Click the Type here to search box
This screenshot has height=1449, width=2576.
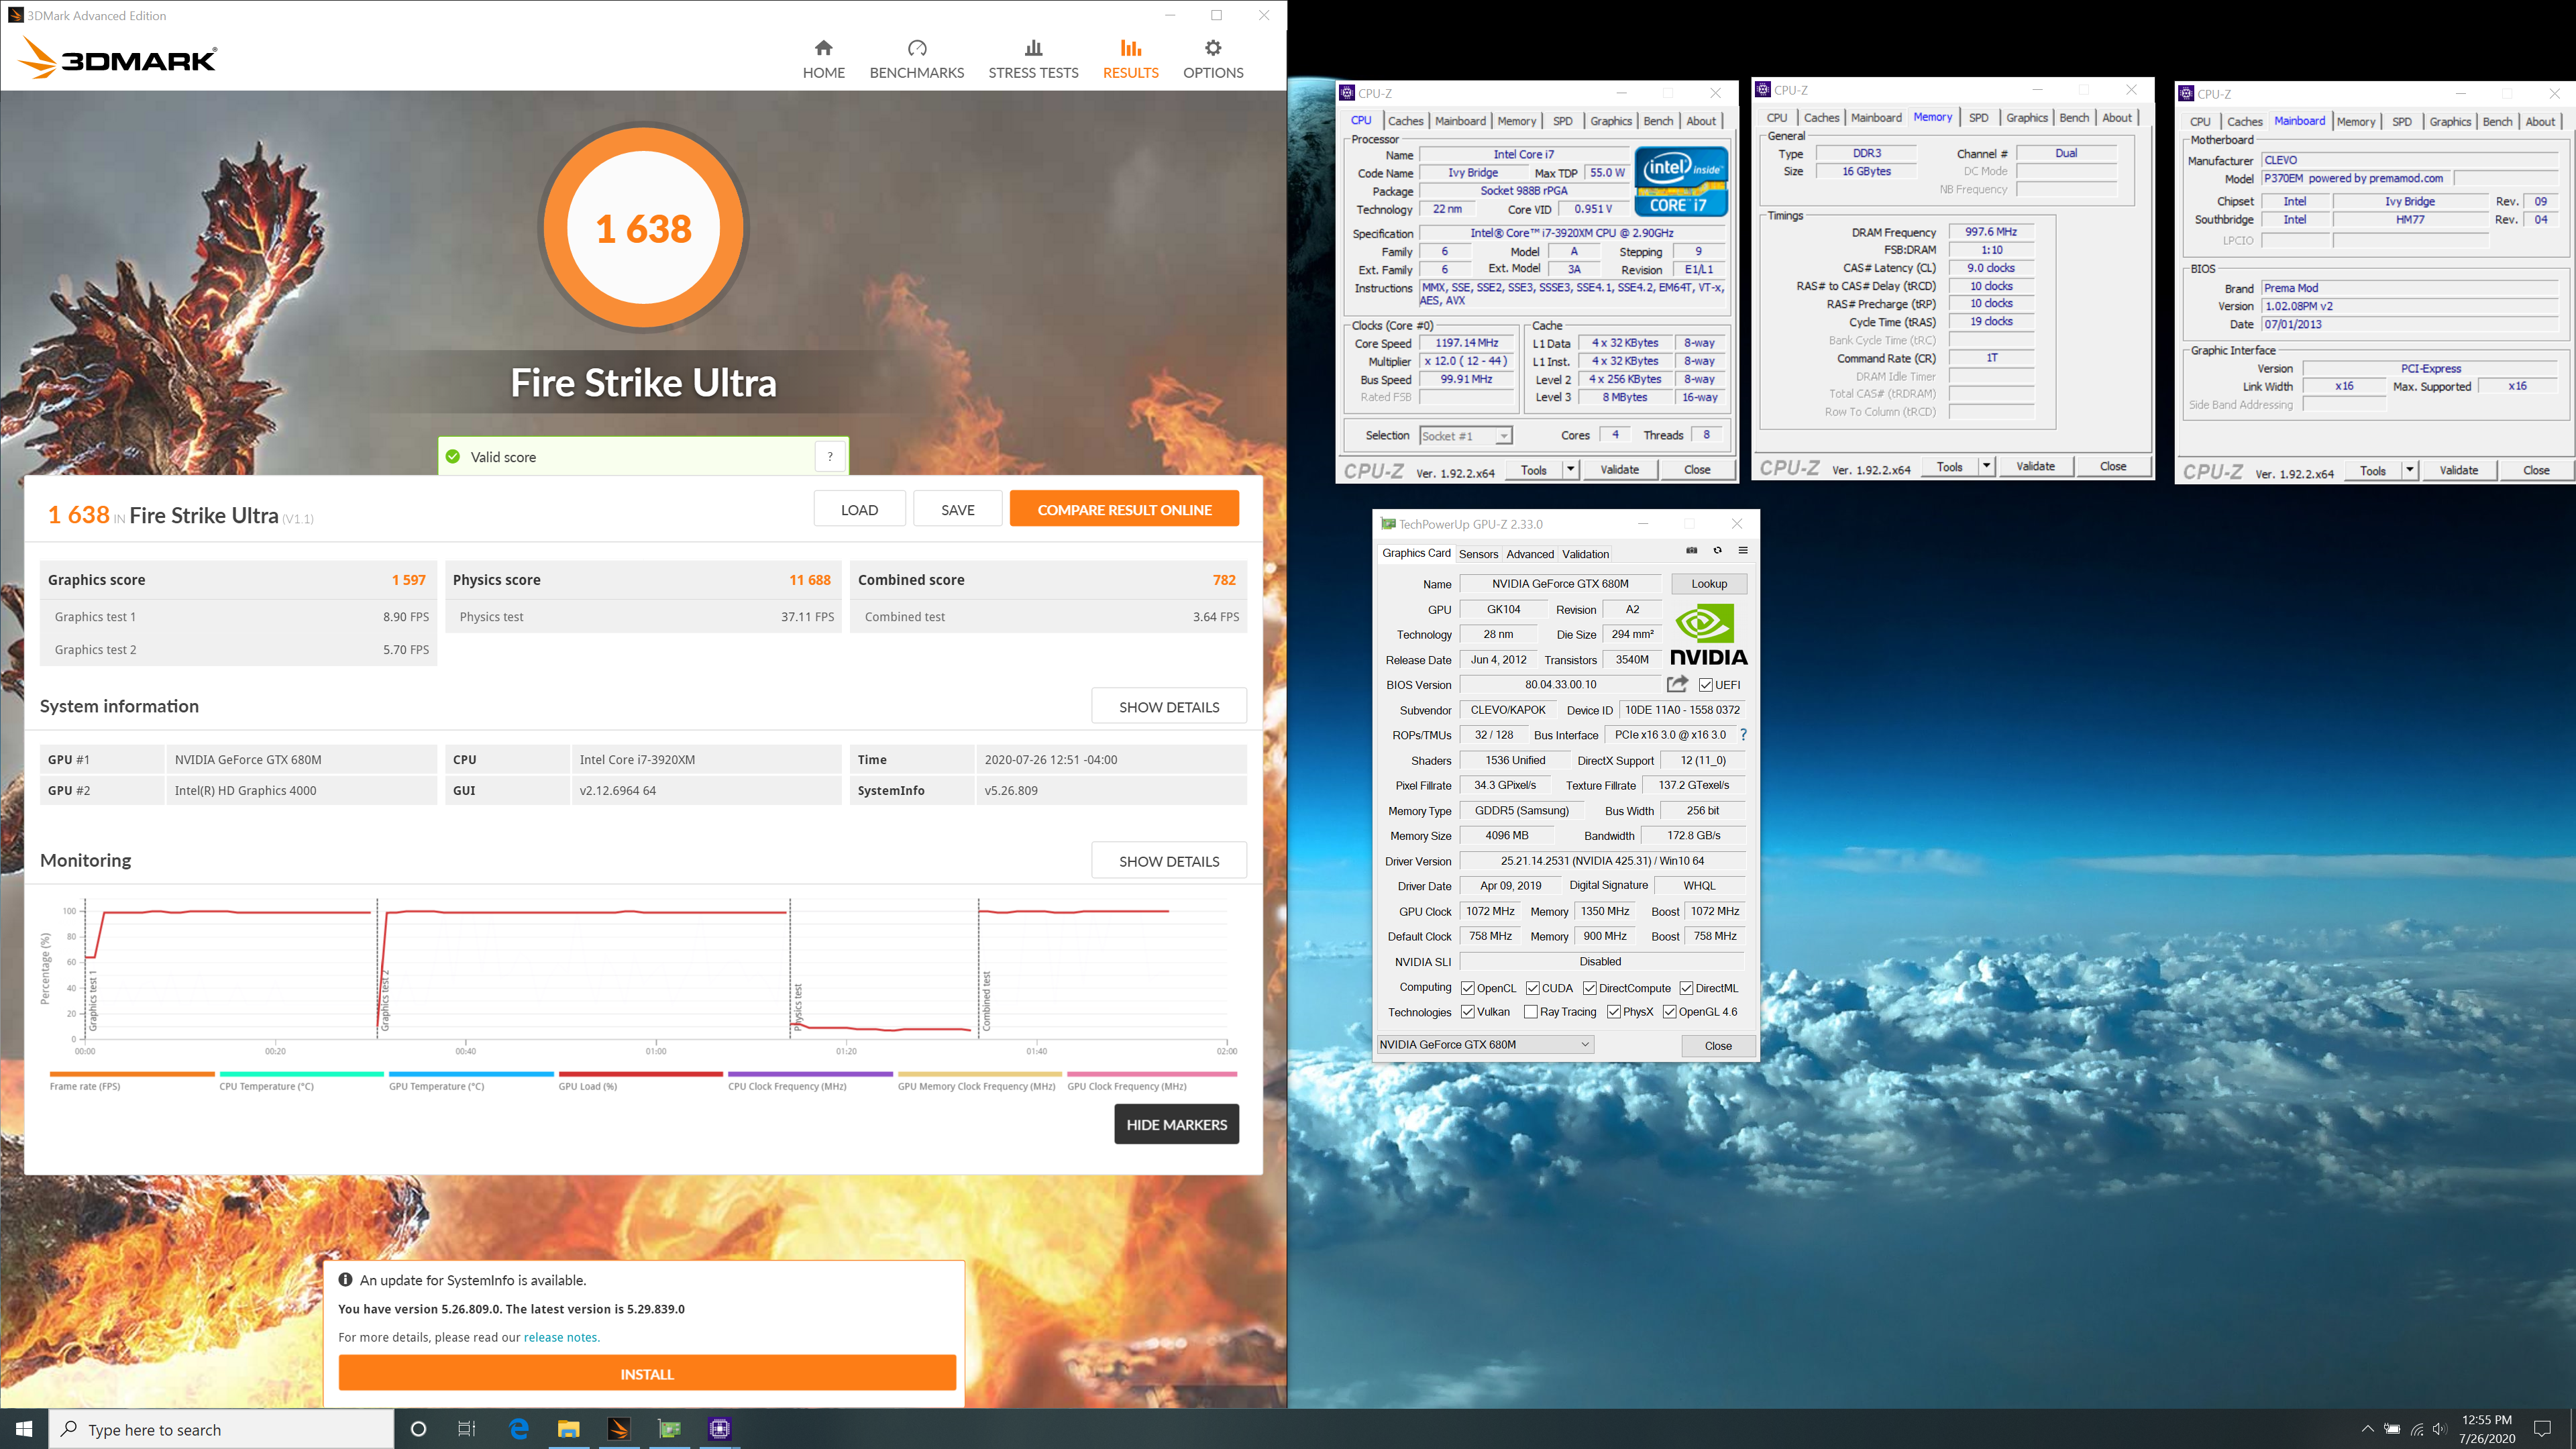point(221,1429)
